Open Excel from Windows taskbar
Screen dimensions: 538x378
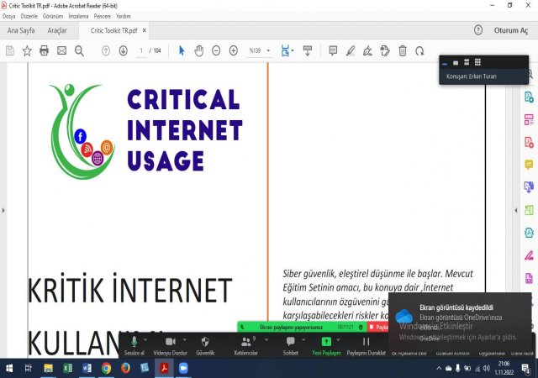67,368
